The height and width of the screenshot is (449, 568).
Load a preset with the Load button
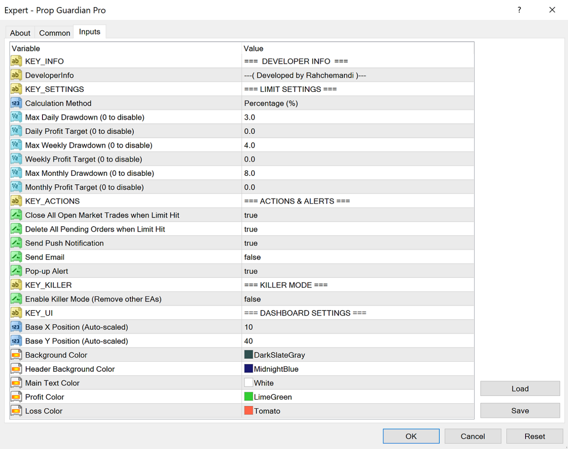[x=520, y=389]
